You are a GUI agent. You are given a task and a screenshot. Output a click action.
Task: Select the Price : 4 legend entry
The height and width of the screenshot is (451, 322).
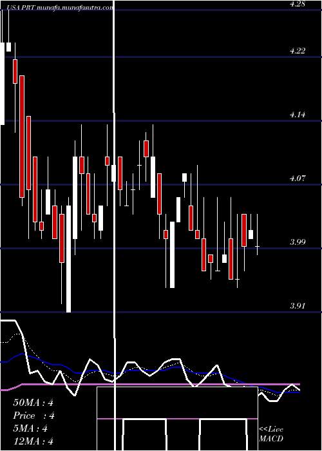point(34,416)
